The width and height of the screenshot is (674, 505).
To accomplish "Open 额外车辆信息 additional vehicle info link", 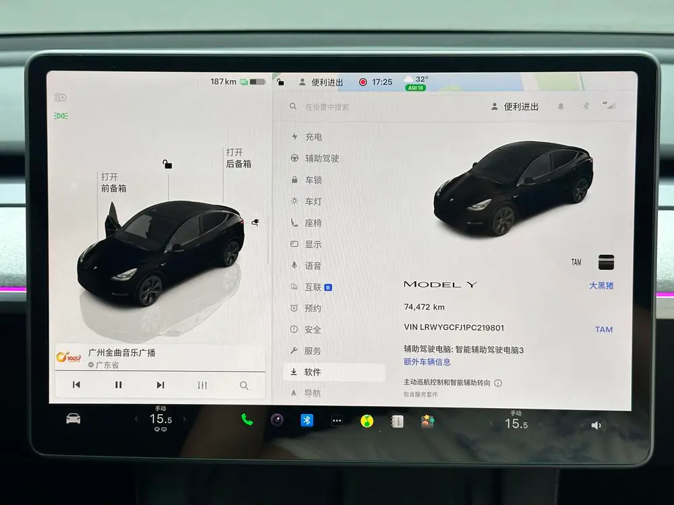I will coord(427,362).
